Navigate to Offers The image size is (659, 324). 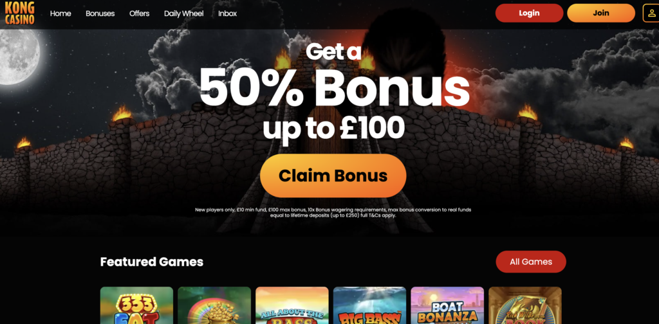[139, 14]
